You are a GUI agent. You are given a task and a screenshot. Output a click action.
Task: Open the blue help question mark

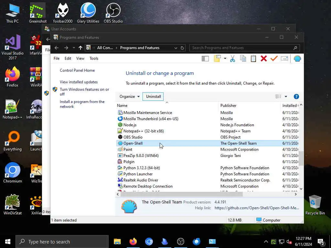pyautogui.click(x=296, y=97)
